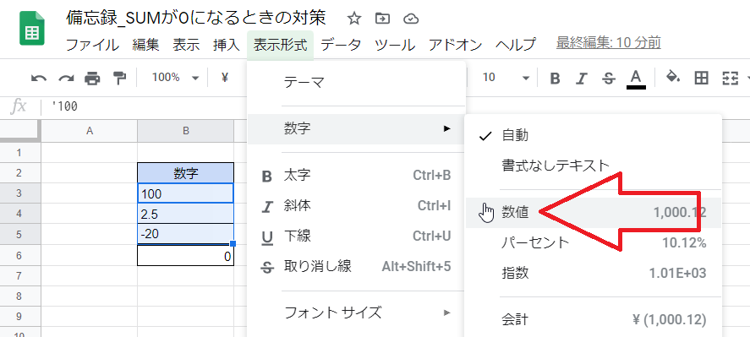The image size is (750, 337).
Task: Choose 書式なしテキスト format option
Action: 593,166
